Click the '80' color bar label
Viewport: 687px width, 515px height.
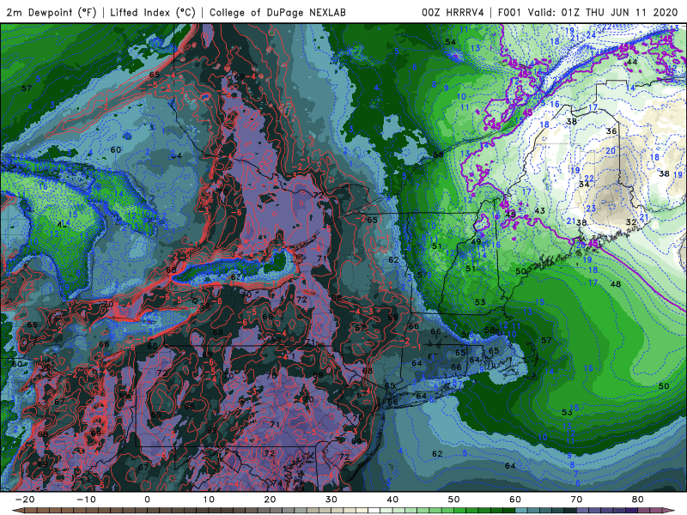coord(638,500)
